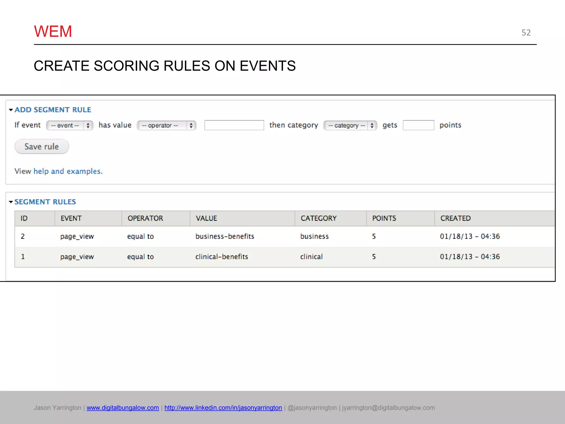Screen dimensions: 565x424
Task: Open the category dropdown
Action: click(x=350, y=125)
